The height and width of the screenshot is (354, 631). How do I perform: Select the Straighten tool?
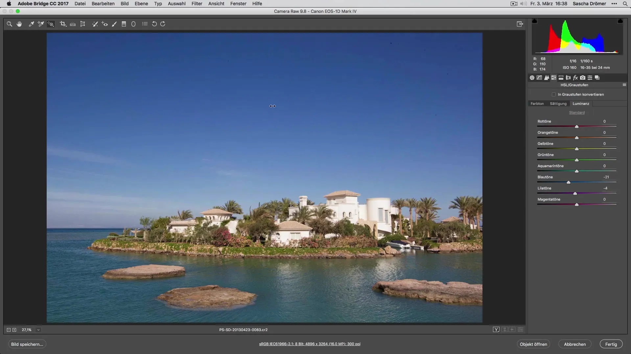click(73, 24)
